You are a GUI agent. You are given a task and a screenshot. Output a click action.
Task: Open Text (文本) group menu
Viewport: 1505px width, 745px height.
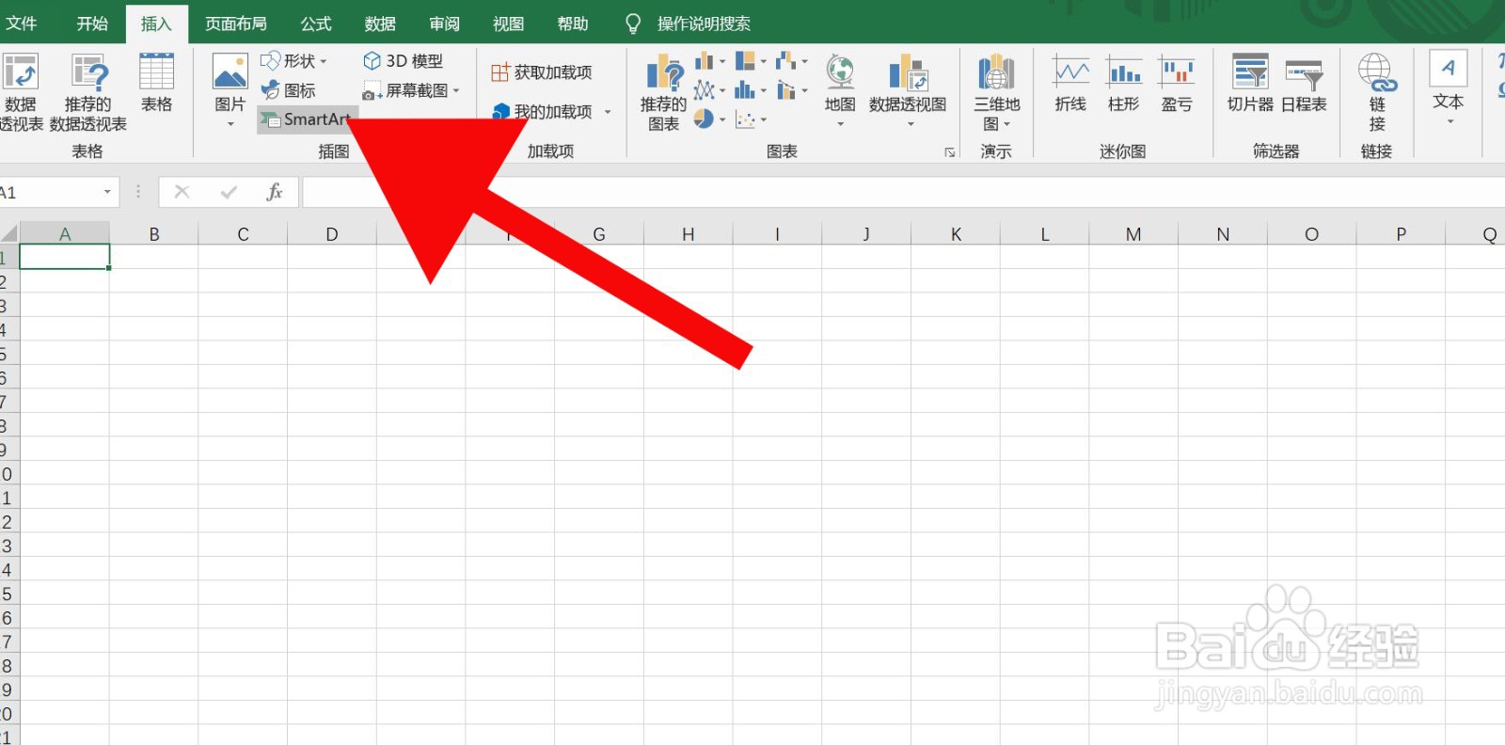click(1448, 87)
